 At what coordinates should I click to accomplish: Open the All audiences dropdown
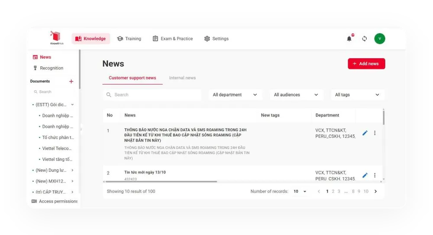[296, 95]
